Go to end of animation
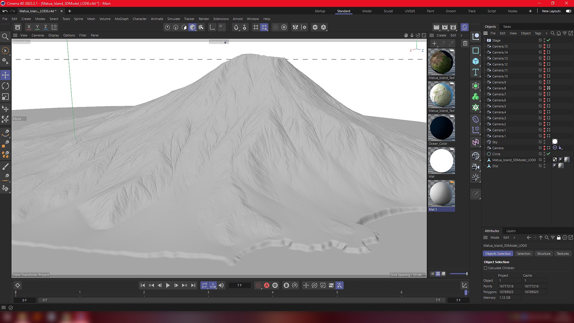 [x=193, y=286]
